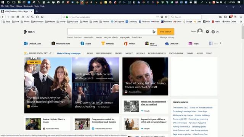The height and width of the screenshot is (137, 244).
Task: Go to home page via house icon
Action: (x=42, y=17)
